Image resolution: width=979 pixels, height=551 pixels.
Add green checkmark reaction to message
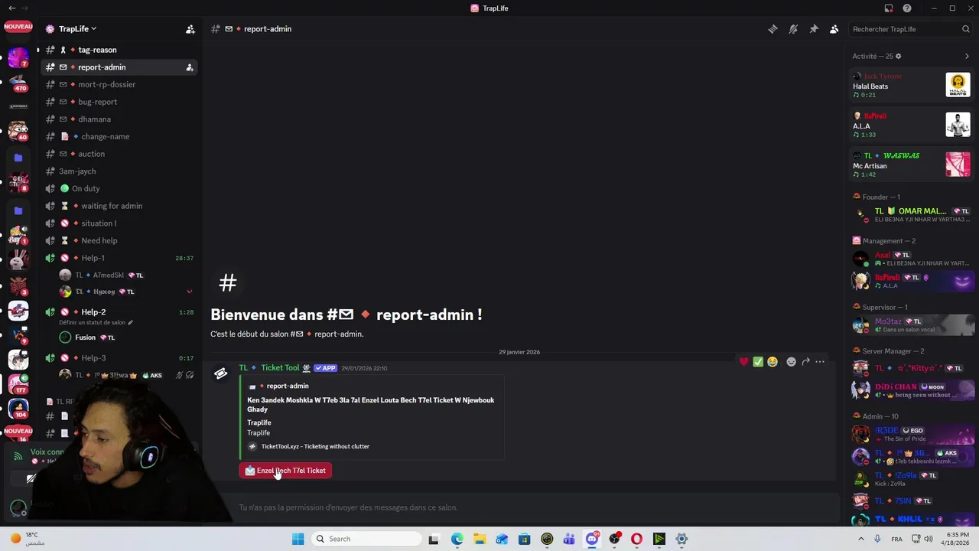coord(758,362)
